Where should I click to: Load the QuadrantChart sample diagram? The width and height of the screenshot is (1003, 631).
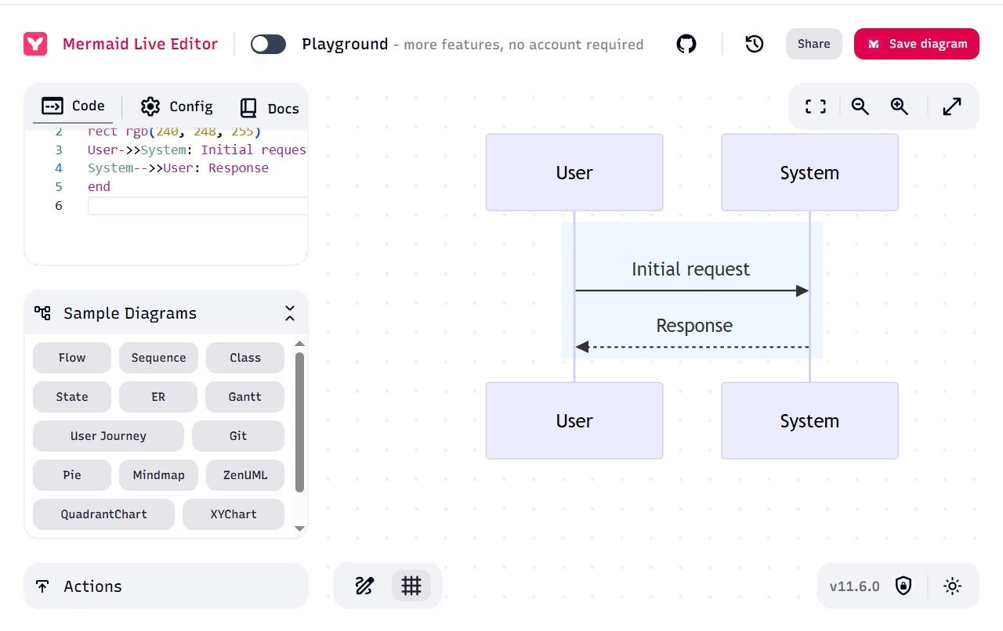[x=103, y=514]
